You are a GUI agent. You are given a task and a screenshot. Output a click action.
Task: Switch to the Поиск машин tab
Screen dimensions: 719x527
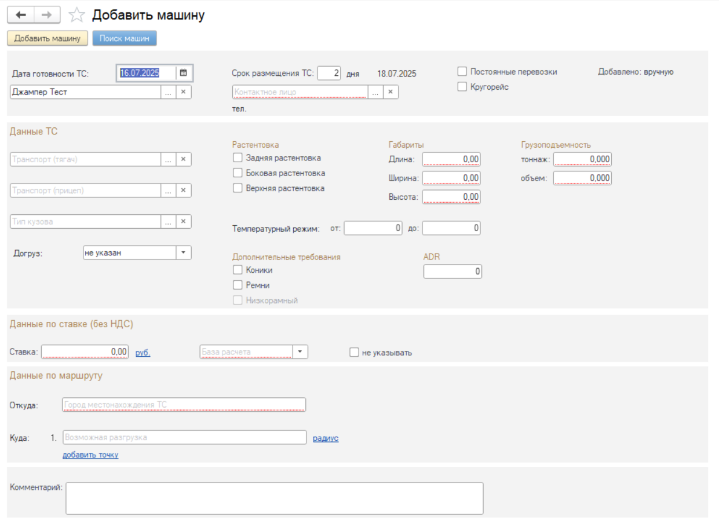(x=125, y=38)
